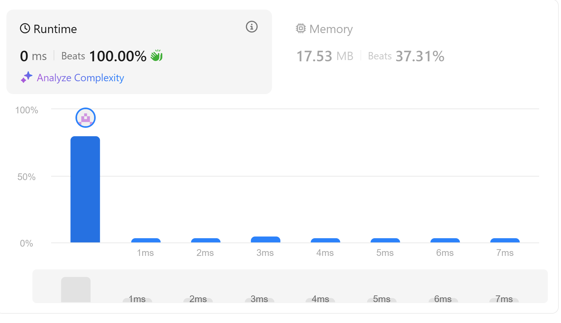Click the 5ms bar in the chart
Viewport: 561px width, 323px height.
[385, 240]
